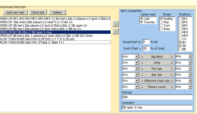Click into the Formula field
This screenshot has width=197, height=114.
tap(157, 97)
